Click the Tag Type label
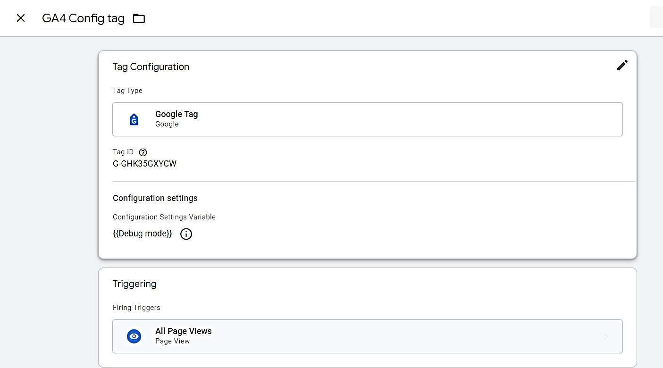This screenshot has width=663, height=368. (127, 91)
